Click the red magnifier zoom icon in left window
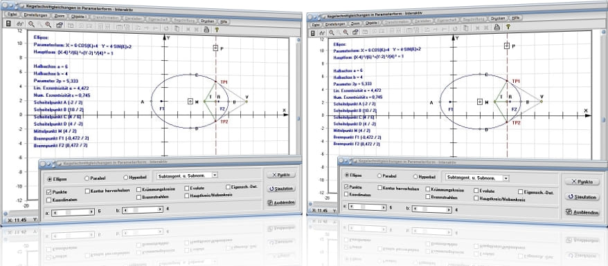The image size is (608, 266). coord(48,25)
